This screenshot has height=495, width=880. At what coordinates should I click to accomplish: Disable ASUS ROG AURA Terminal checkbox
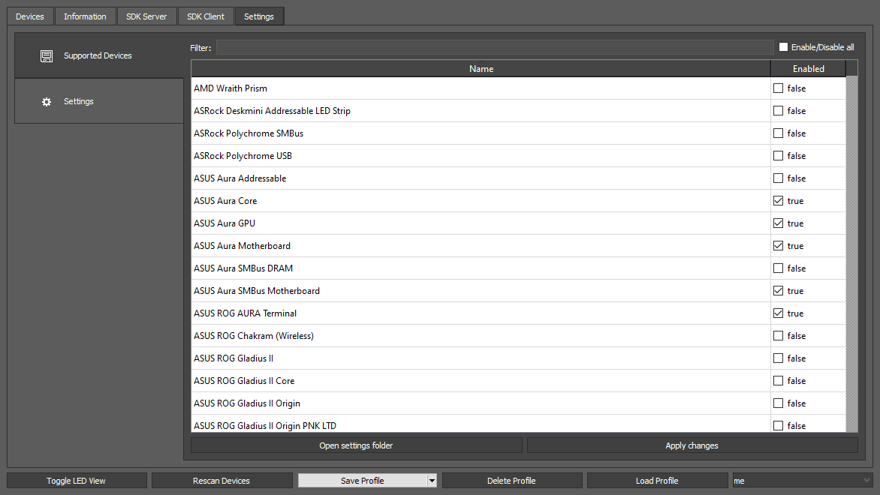coord(778,313)
